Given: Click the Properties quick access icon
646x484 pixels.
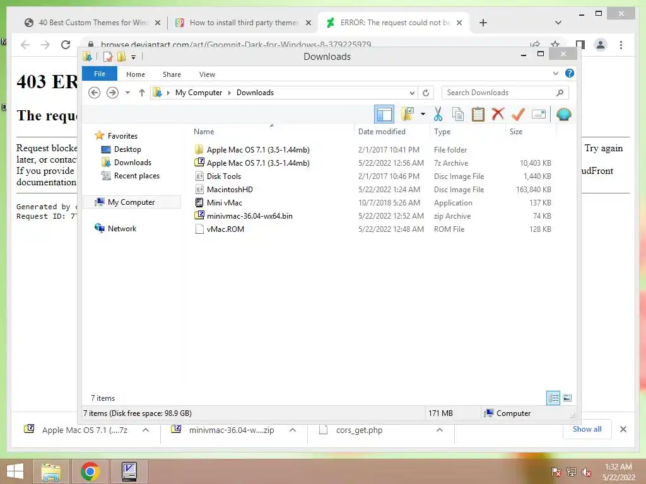Looking at the screenshot, I should pyautogui.click(x=108, y=57).
